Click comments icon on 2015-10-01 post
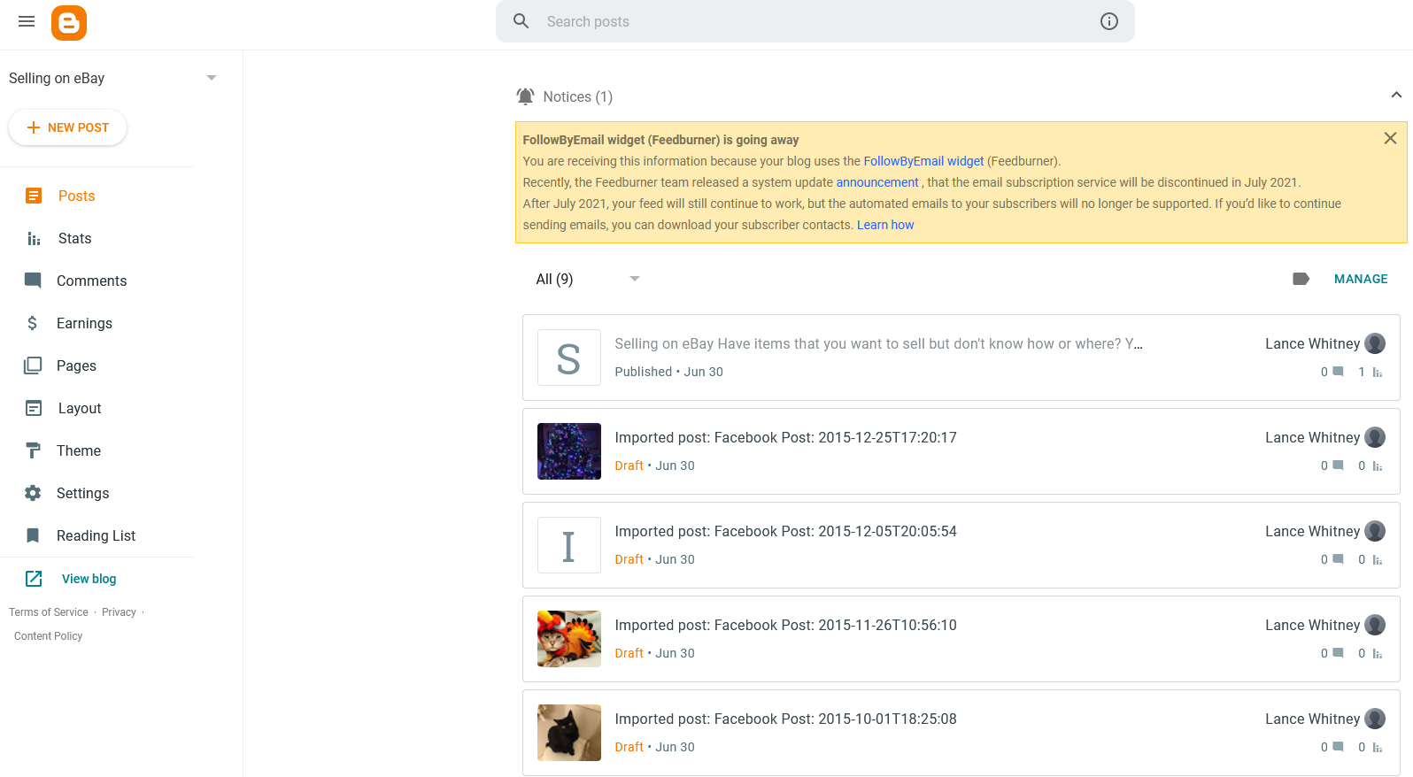 pos(1338,747)
